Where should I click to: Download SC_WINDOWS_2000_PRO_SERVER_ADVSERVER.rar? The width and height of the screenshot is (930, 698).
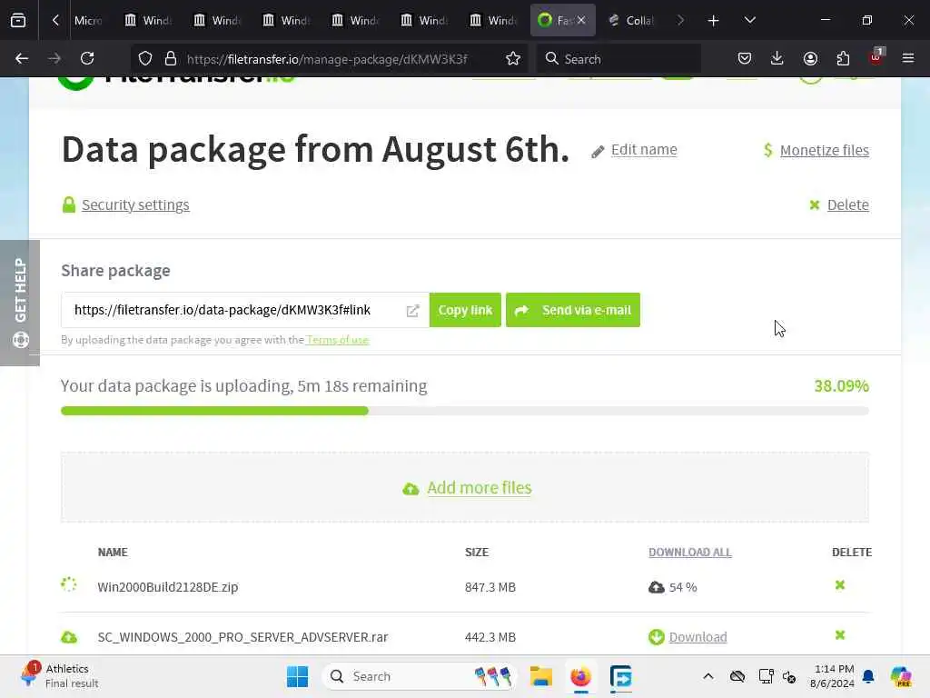697,637
